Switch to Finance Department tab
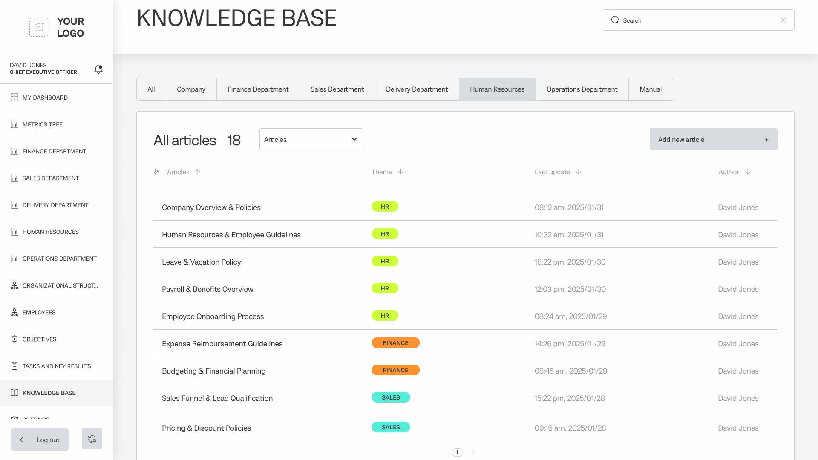 tap(258, 89)
